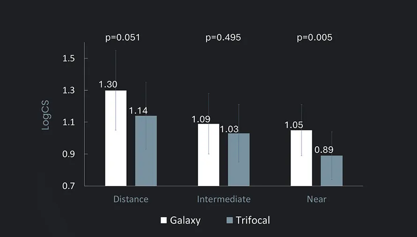The image size is (417, 237).
Task: Click the p=0.495 annotation
Action: [x=223, y=37]
